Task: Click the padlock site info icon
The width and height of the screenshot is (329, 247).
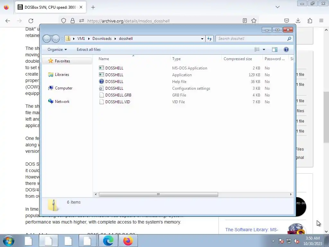Action: (73, 21)
